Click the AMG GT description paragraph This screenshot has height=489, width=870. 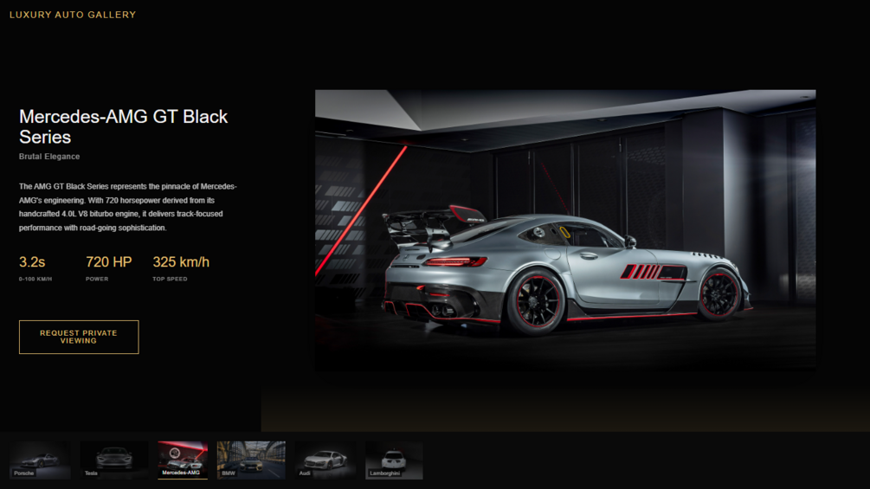click(128, 207)
